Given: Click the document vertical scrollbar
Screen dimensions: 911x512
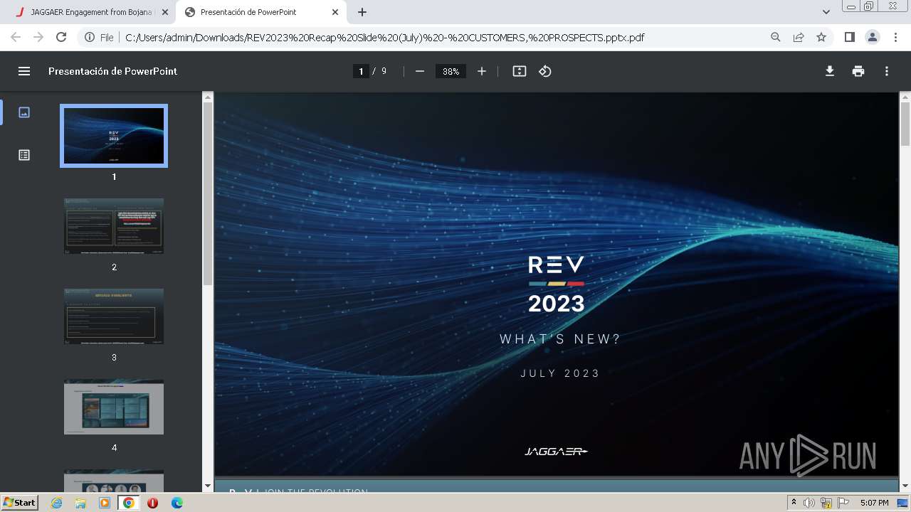Looking at the screenshot, I should click(905, 124).
